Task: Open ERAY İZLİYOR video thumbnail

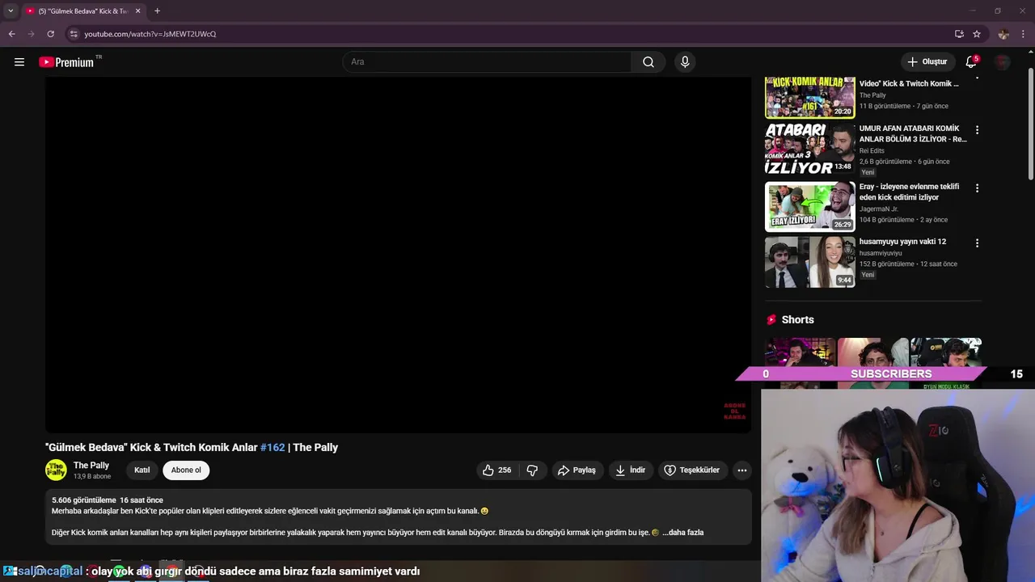Action: click(x=809, y=207)
